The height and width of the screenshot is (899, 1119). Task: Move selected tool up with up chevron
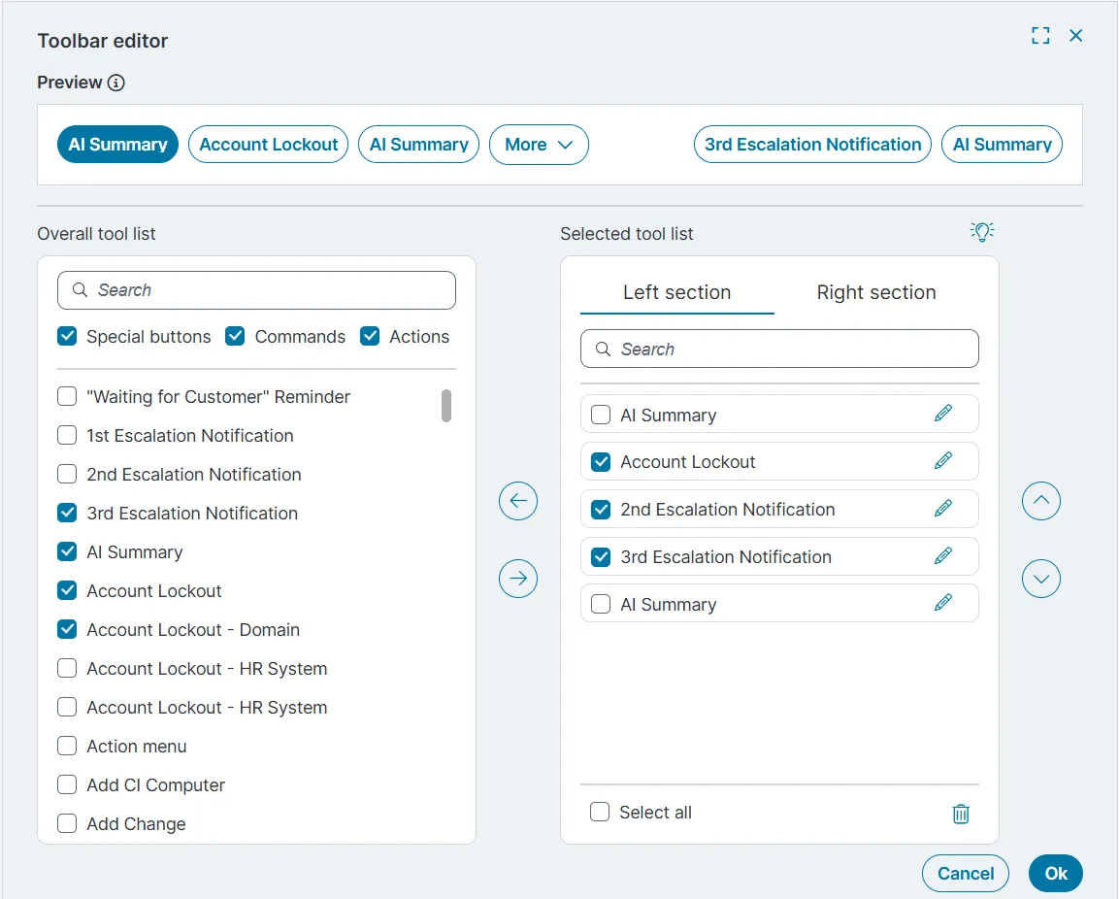[1041, 501]
